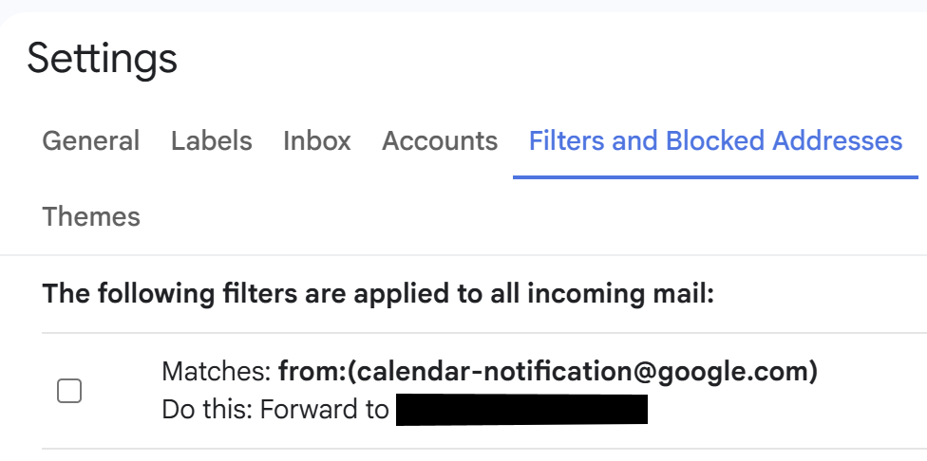
Task: Click the Settings page heading
Action: point(103,60)
